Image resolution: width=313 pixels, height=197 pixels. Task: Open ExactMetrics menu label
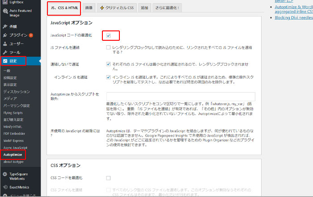pyautogui.click(x=19, y=187)
